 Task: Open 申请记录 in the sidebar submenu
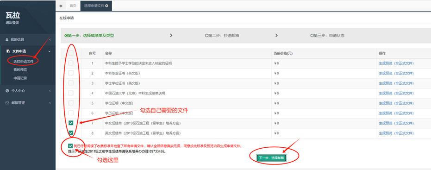[x=20, y=78]
